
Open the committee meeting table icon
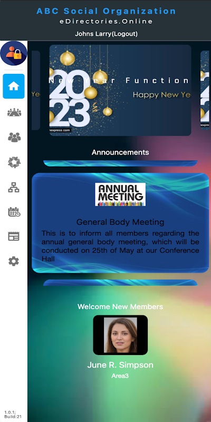pos(14,112)
